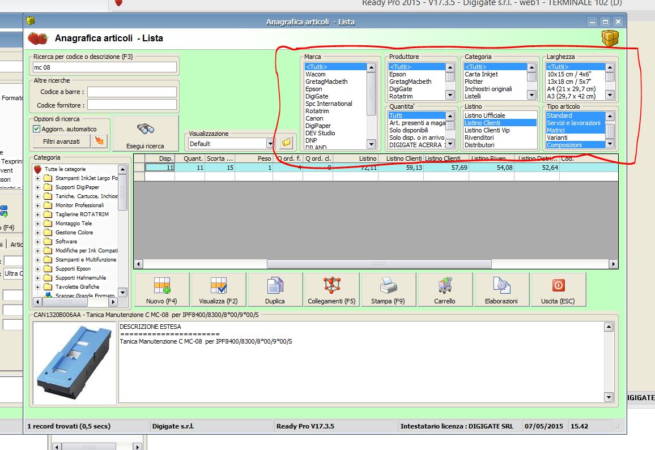Duplicate the article with Duplica
655x450 pixels.
tap(275, 290)
